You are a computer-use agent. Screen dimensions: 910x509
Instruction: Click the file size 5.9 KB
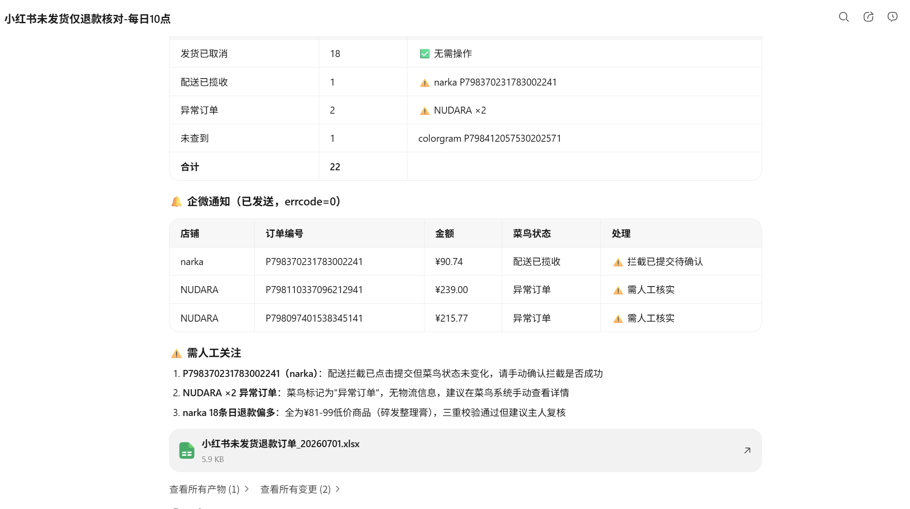point(212,459)
